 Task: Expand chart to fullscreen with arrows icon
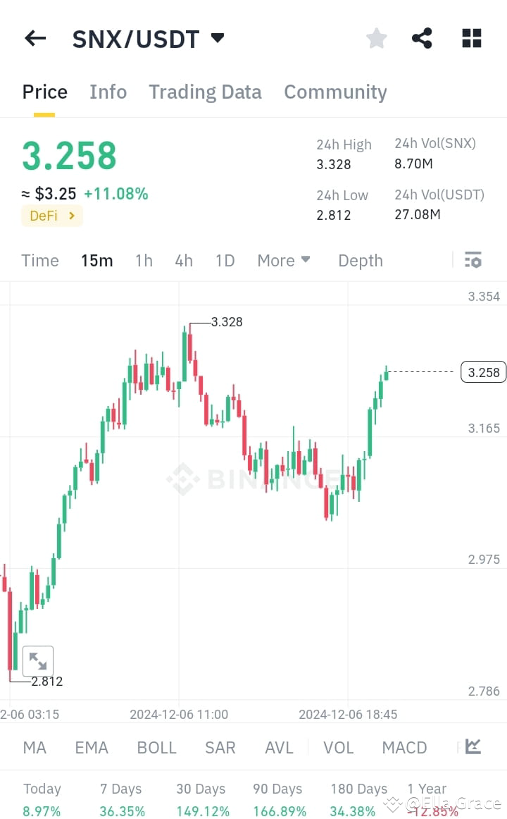coord(38,660)
